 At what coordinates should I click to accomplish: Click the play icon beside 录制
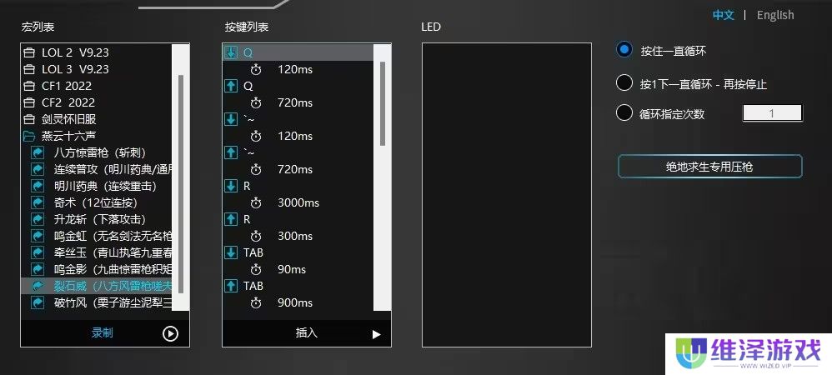(170, 333)
